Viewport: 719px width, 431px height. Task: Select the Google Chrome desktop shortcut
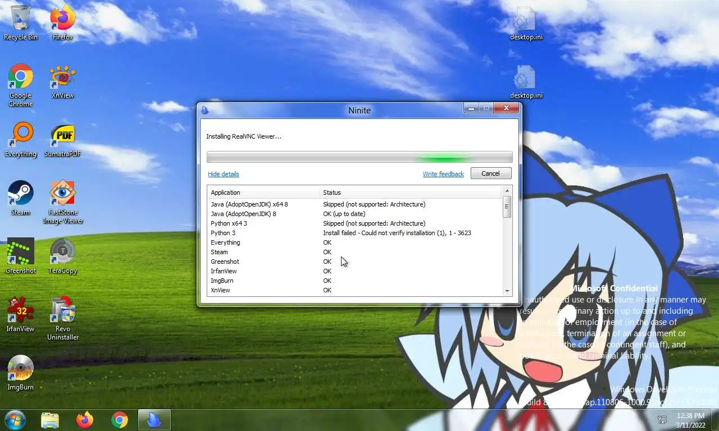[x=21, y=85]
